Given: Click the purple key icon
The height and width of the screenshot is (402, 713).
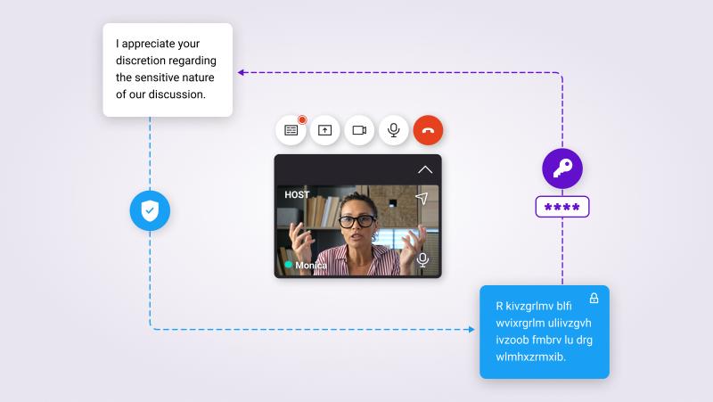Looking at the screenshot, I should [562, 168].
